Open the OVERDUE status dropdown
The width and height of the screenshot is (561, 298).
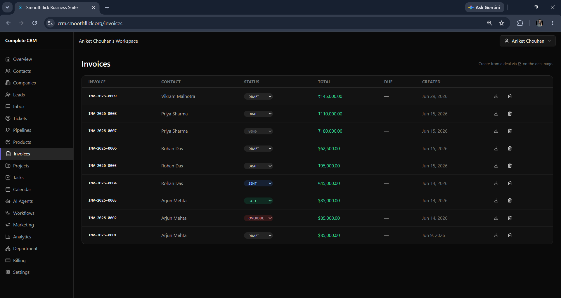pyautogui.click(x=258, y=218)
